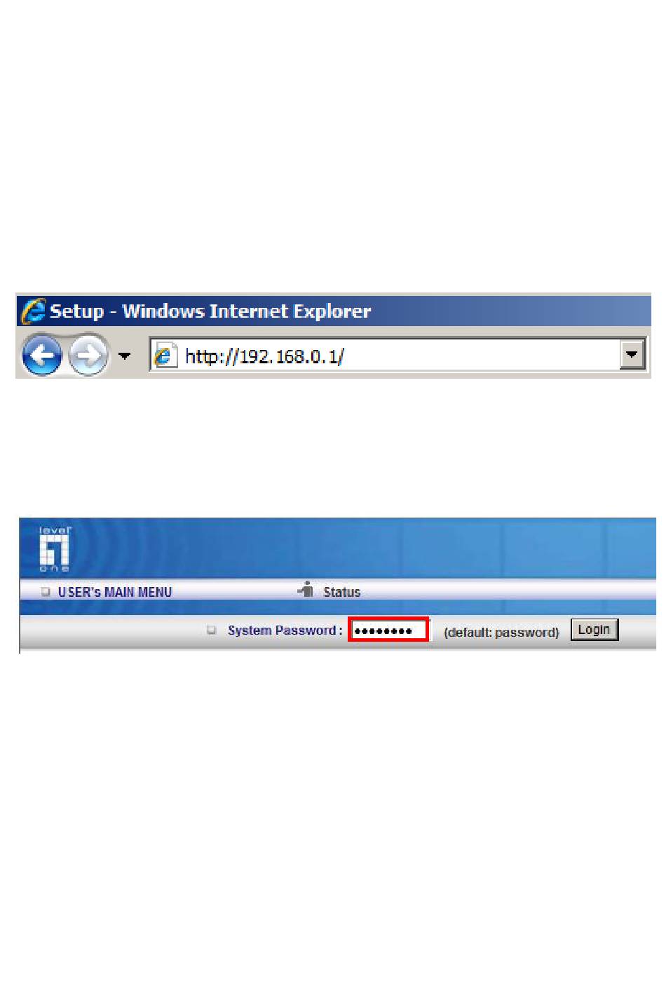Click the Login button
Viewport: 666px width, 991px height.
click(x=594, y=630)
